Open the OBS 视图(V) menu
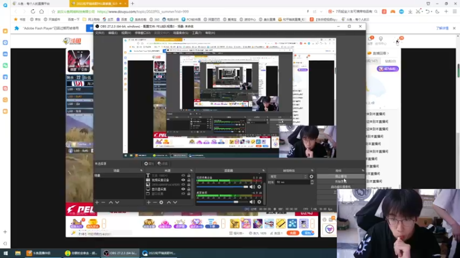Viewport: 460px width, 258px height. (x=126, y=33)
